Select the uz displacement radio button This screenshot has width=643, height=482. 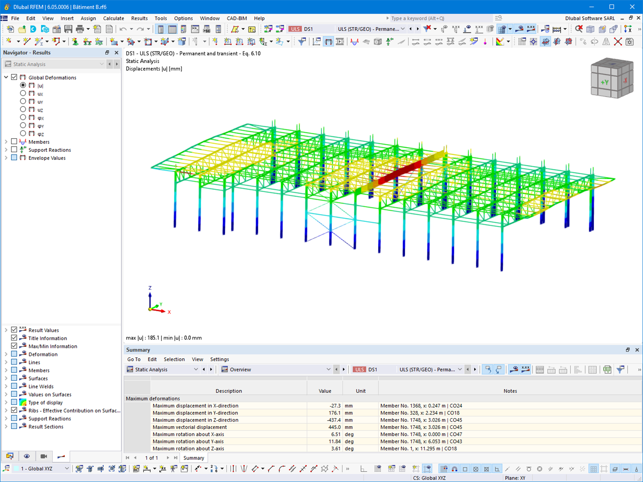click(23, 110)
